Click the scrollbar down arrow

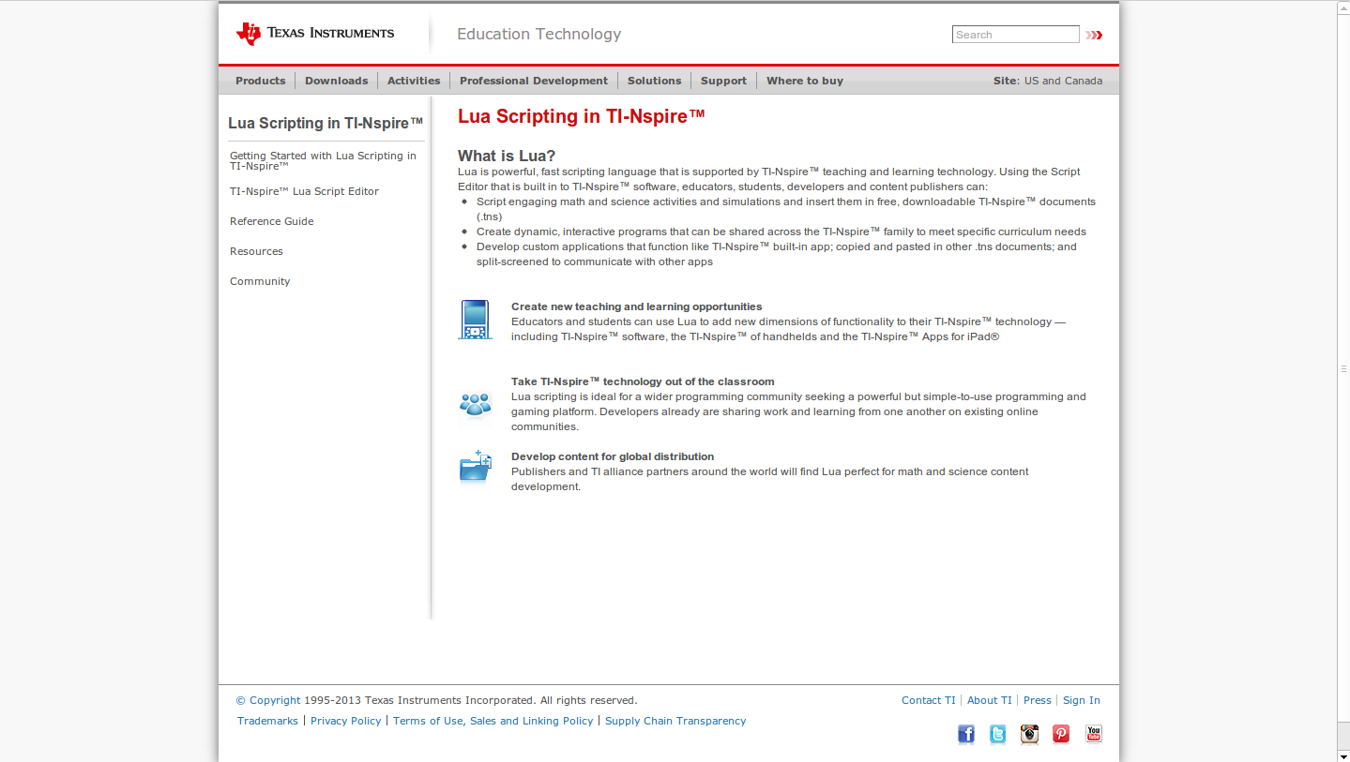coord(1343,755)
